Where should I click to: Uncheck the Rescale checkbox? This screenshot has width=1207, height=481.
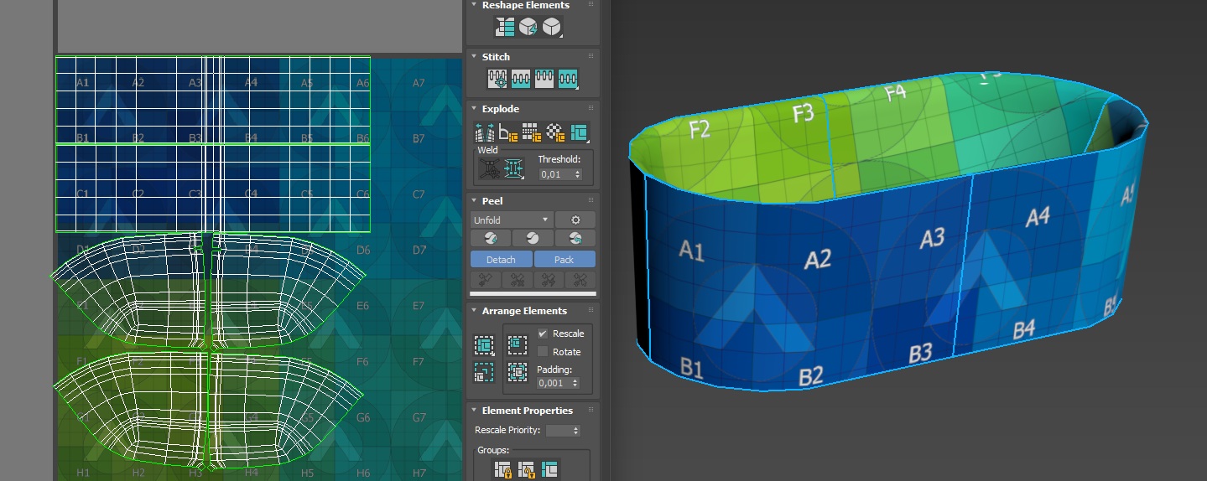pyautogui.click(x=542, y=334)
